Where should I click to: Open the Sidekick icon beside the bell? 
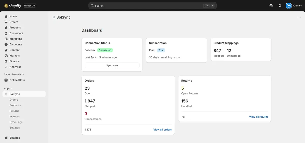pos(271,6)
